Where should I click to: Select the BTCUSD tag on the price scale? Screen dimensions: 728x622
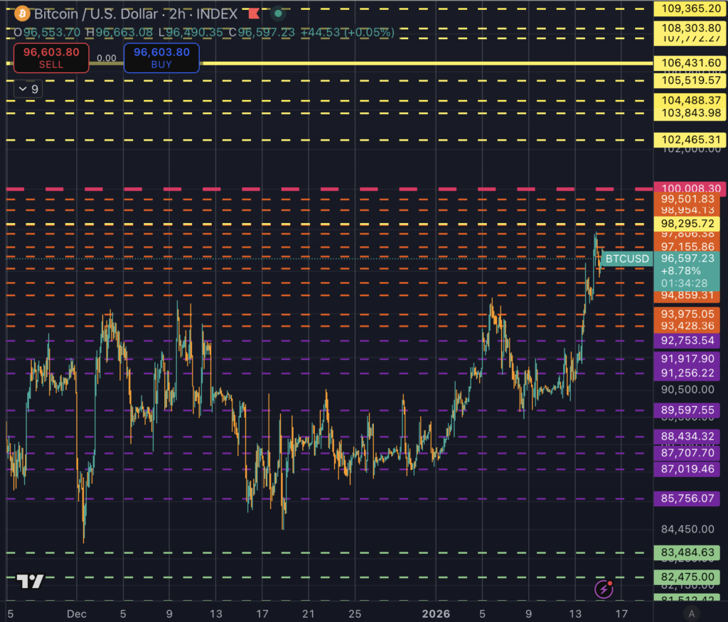626,258
